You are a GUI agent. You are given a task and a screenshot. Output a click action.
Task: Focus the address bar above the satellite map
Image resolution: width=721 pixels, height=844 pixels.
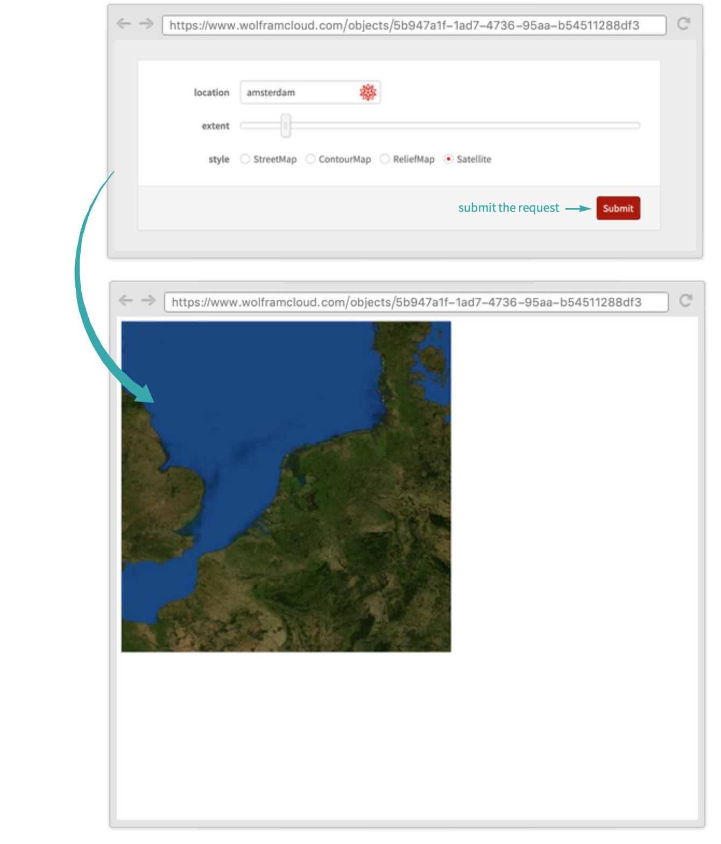pyautogui.click(x=416, y=302)
